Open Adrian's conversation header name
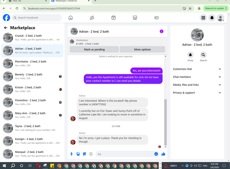This screenshot has height=169, width=230. pyautogui.click(x=94, y=32)
